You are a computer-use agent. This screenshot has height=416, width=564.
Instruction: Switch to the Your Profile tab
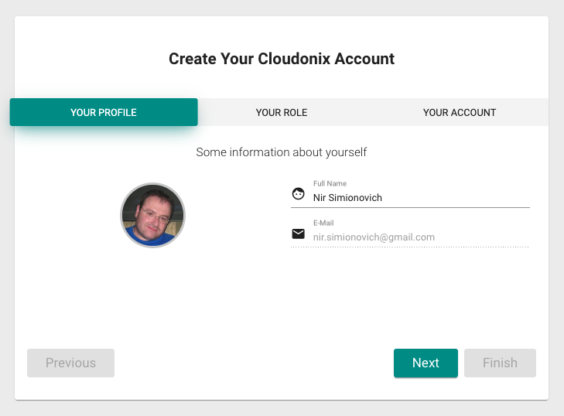[104, 112]
